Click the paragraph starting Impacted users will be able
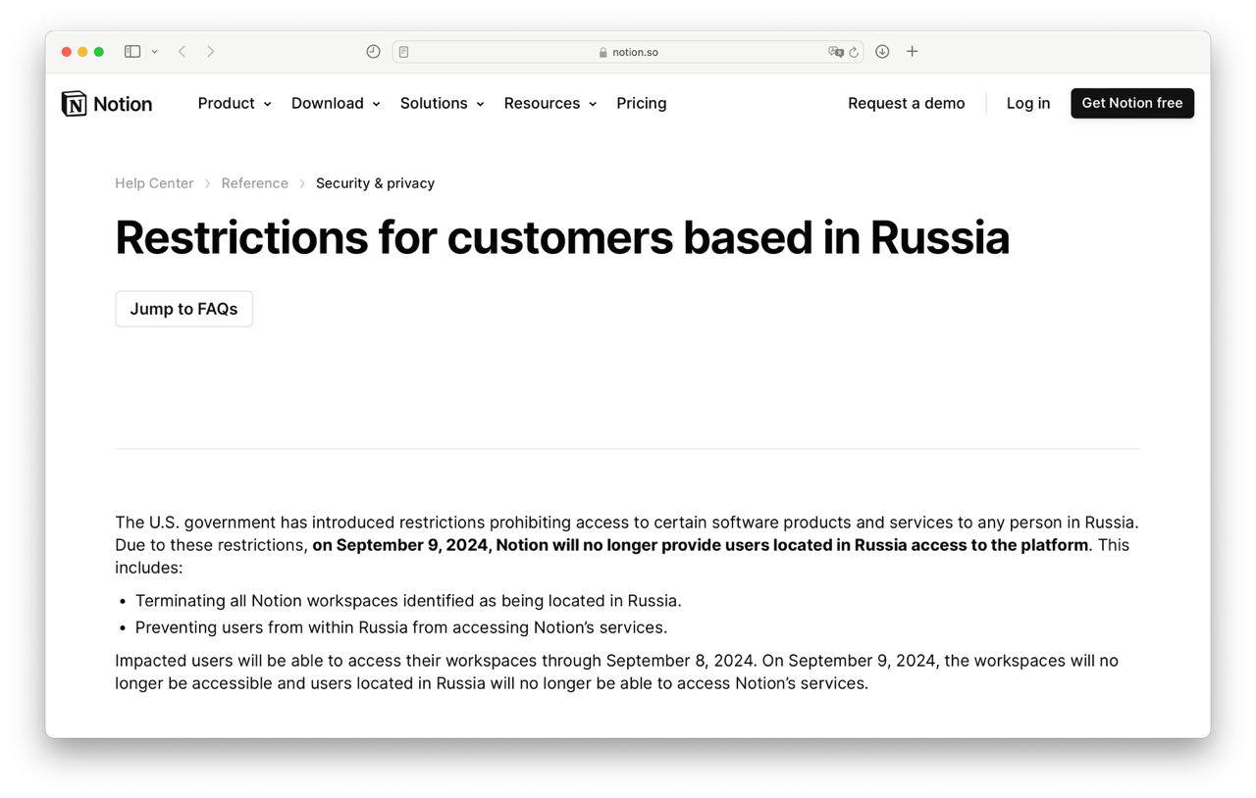Viewport: 1256px width, 798px height. pyautogui.click(x=616, y=672)
